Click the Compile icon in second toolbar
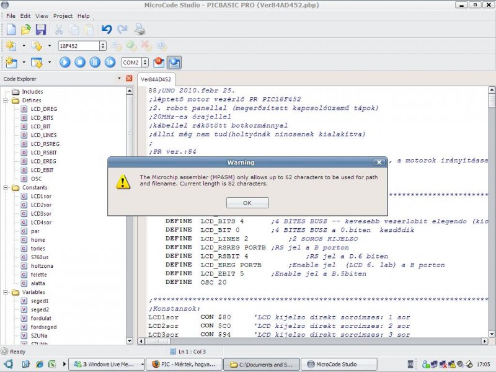The image size is (496, 372). 11,46
